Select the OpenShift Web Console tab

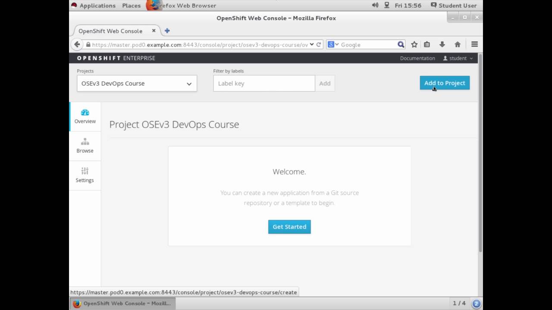coord(110,31)
